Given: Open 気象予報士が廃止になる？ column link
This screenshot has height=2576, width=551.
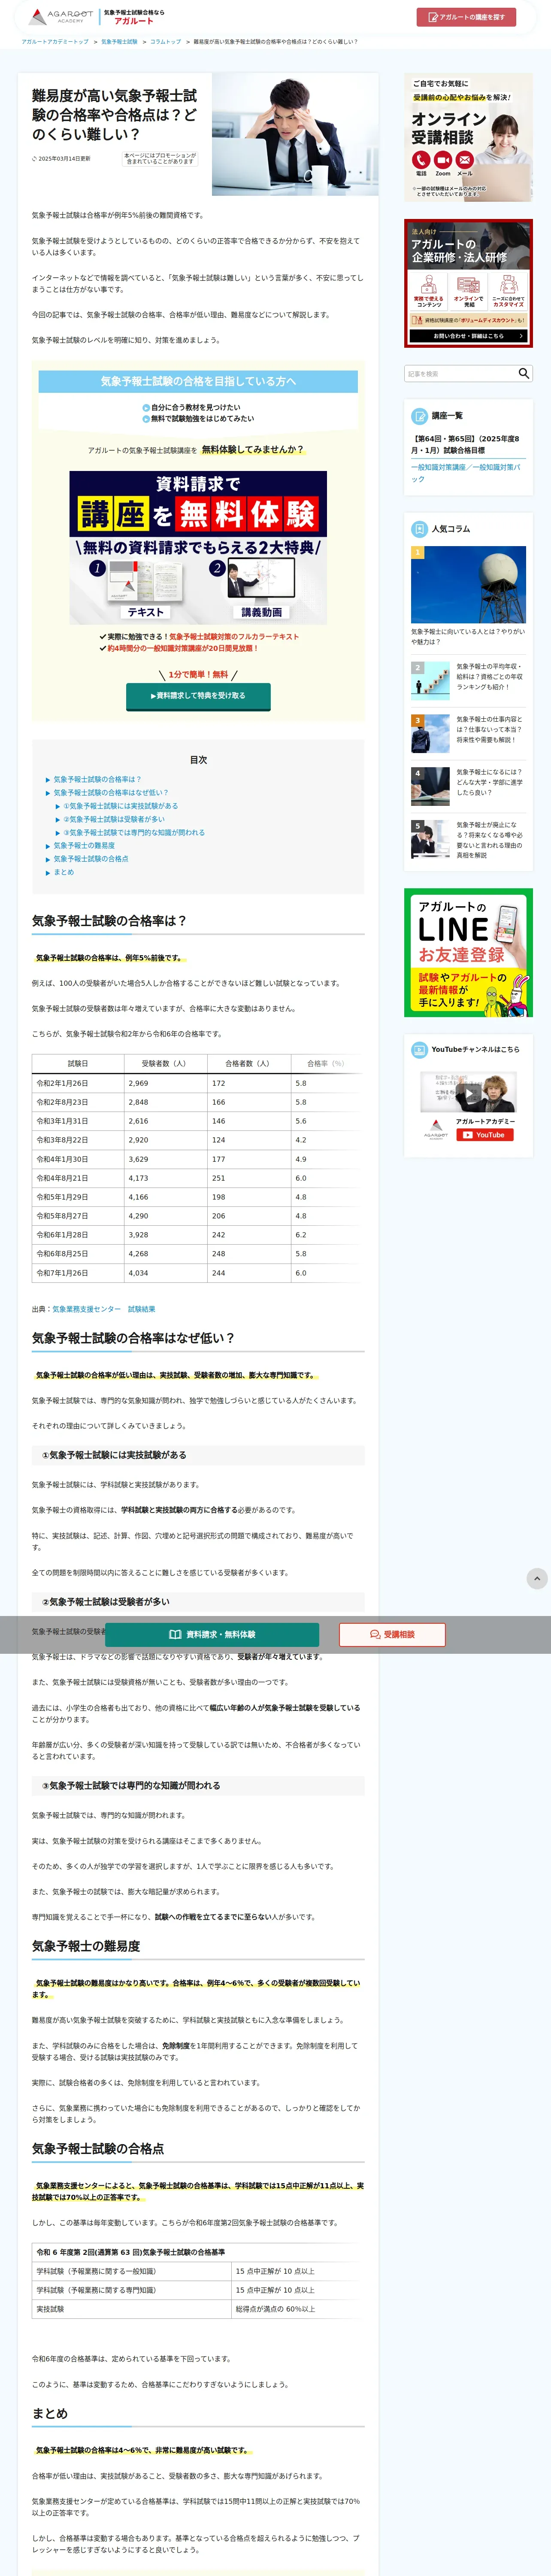Looking at the screenshot, I should tap(490, 840).
